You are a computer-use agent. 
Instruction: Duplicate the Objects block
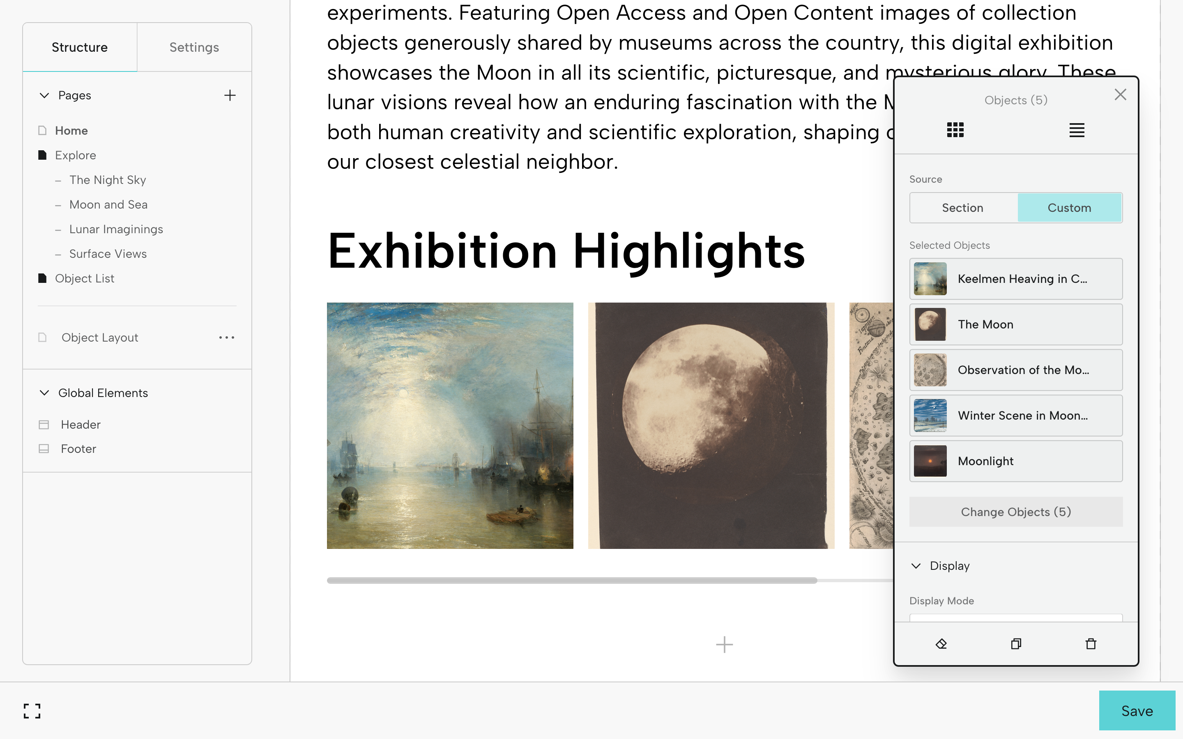pos(1016,644)
